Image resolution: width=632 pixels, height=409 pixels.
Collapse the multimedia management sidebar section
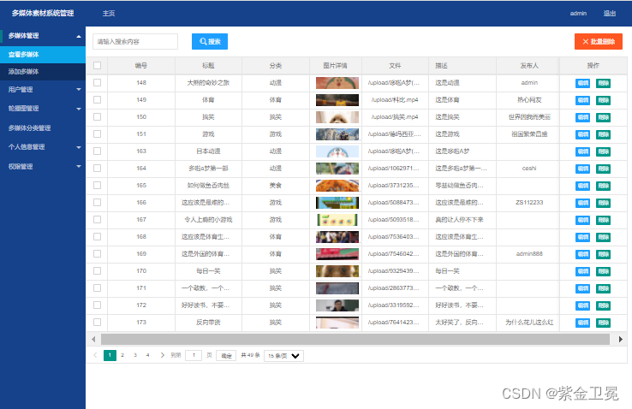click(x=43, y=36)
